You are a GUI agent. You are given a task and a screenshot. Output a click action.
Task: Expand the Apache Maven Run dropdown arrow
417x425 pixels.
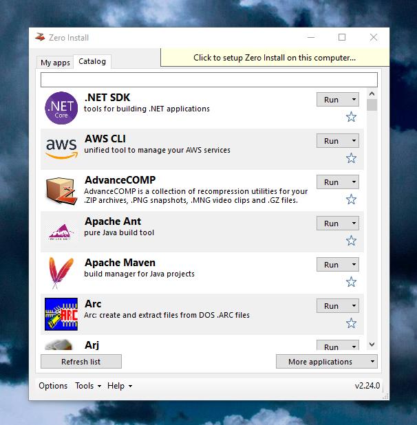[x=354, y=265]
